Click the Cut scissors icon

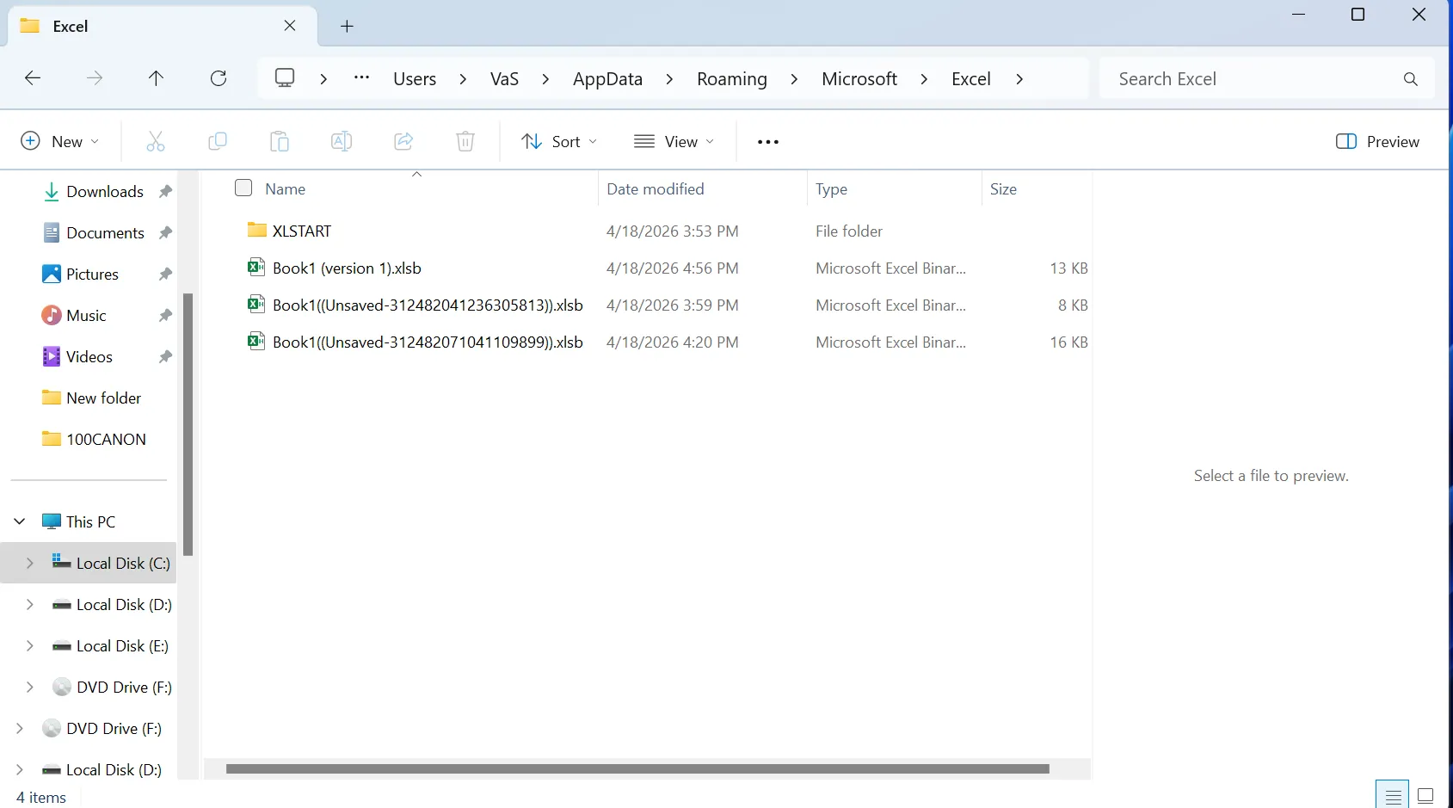(x=156, y=141)
